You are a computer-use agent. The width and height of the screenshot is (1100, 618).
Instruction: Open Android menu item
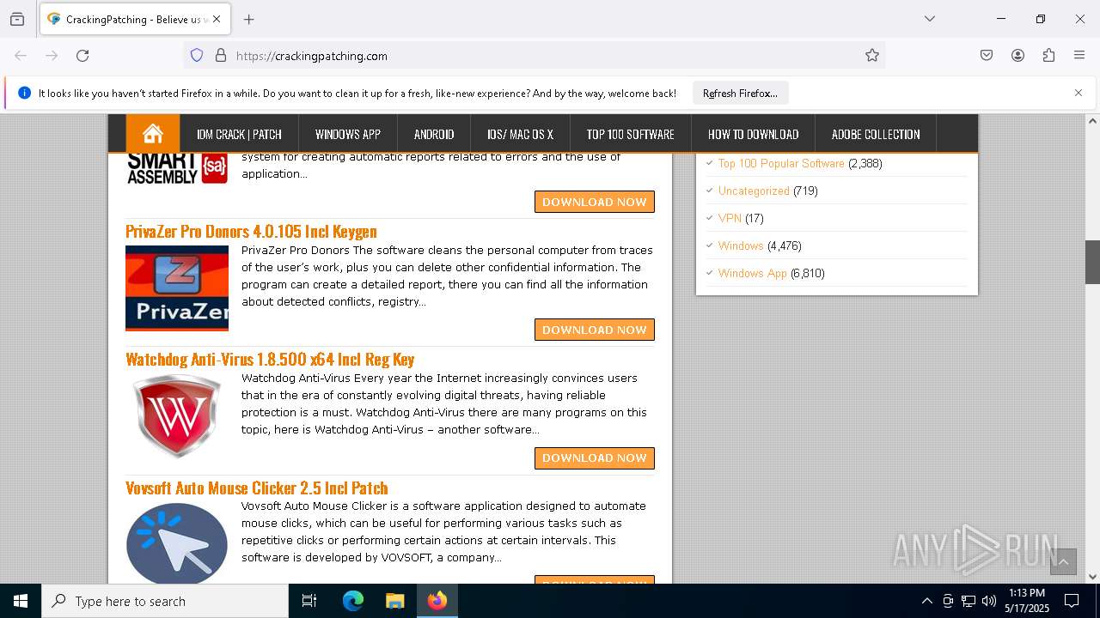(x=434, y=134)
